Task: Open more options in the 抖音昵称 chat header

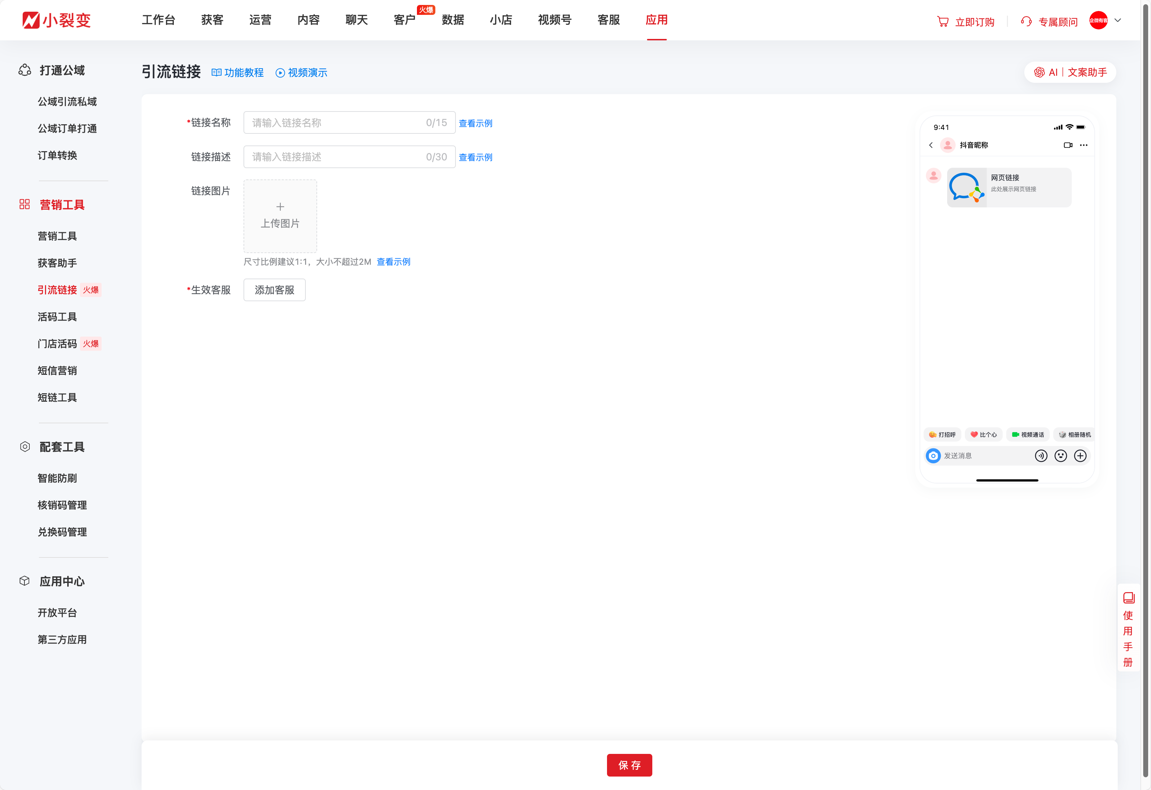Action: (1084, 145)
